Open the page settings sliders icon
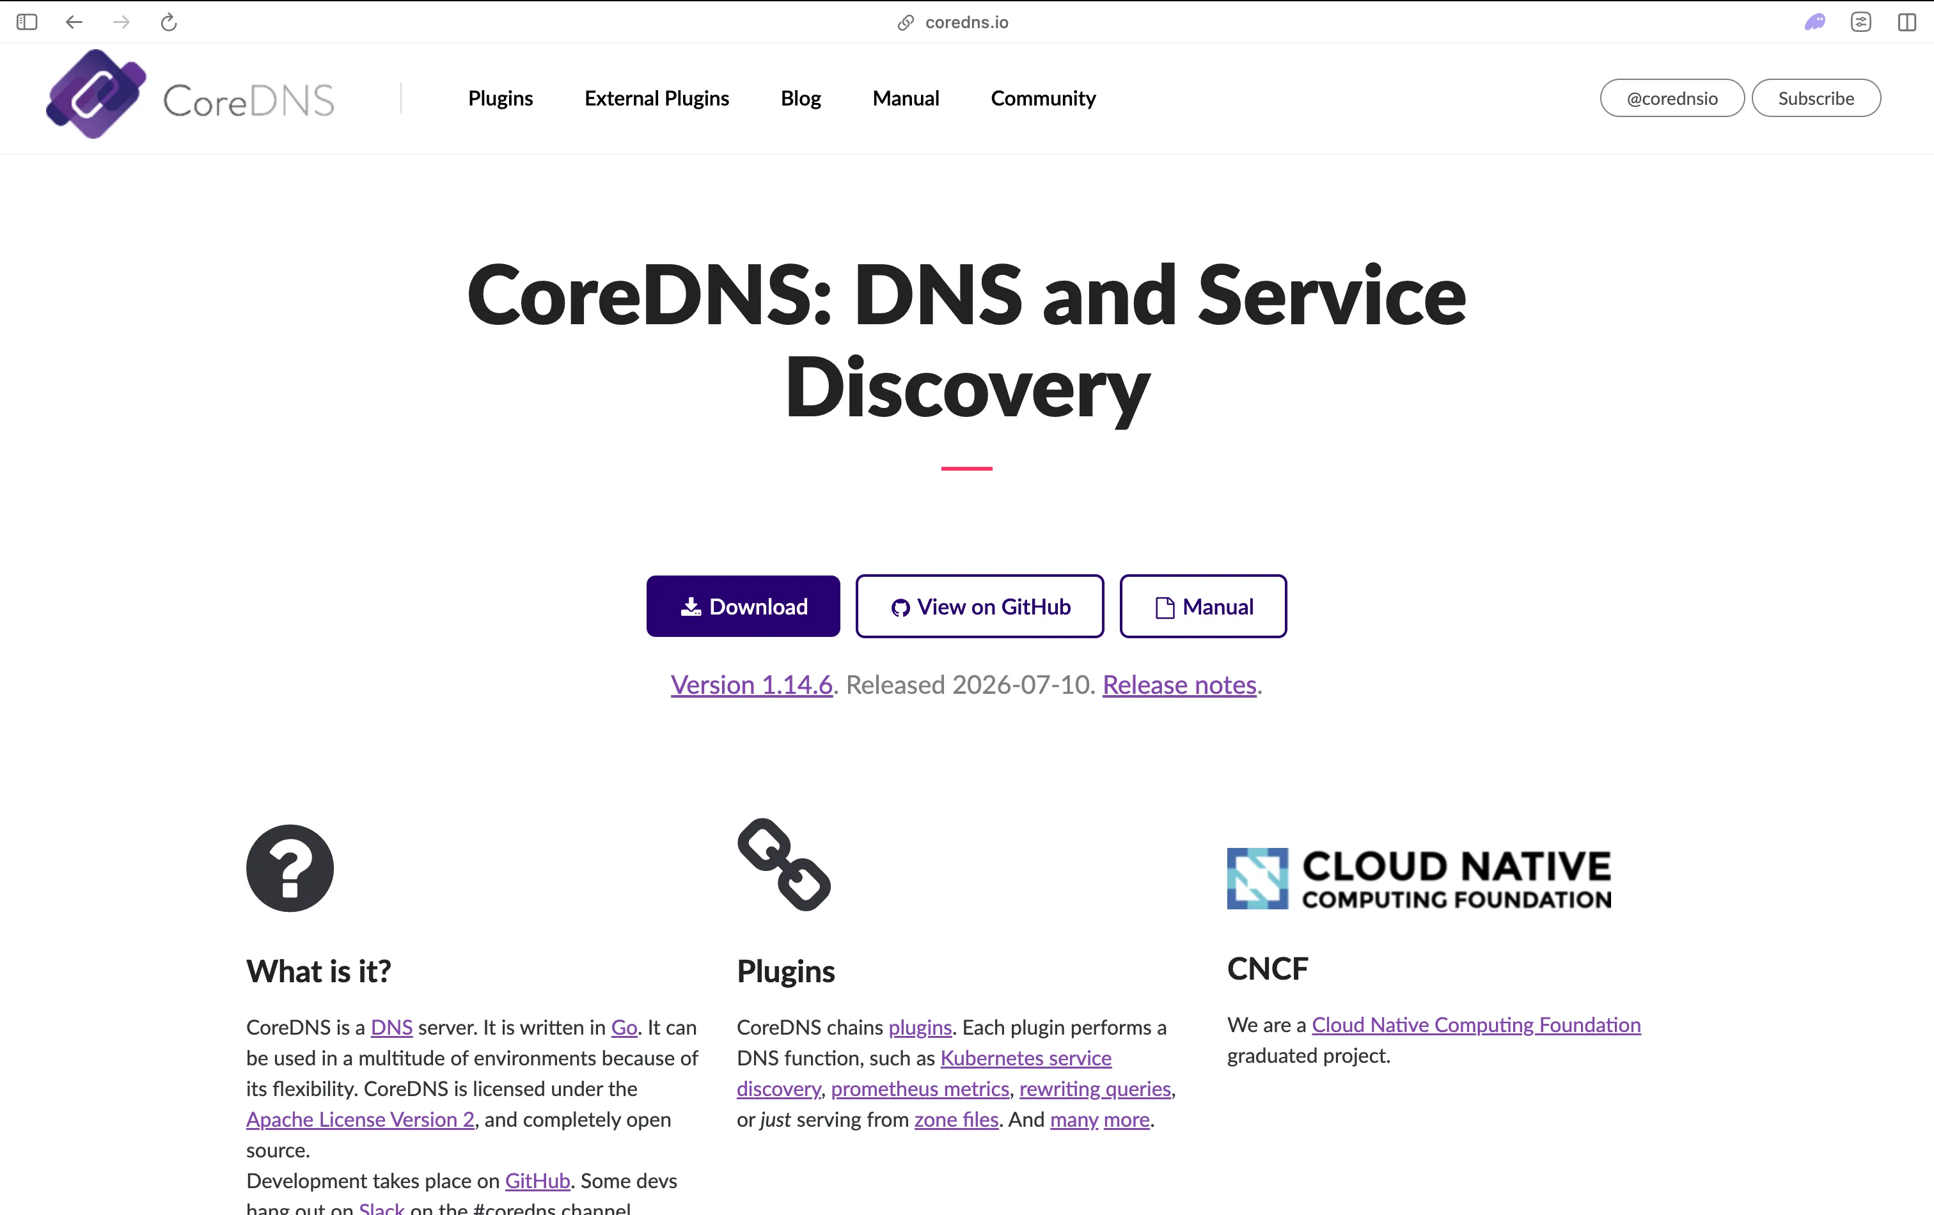 point(1861,22)
